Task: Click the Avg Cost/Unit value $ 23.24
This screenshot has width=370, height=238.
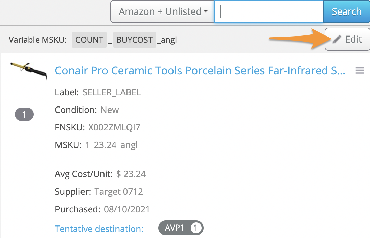Action: [x=131, y=174]
